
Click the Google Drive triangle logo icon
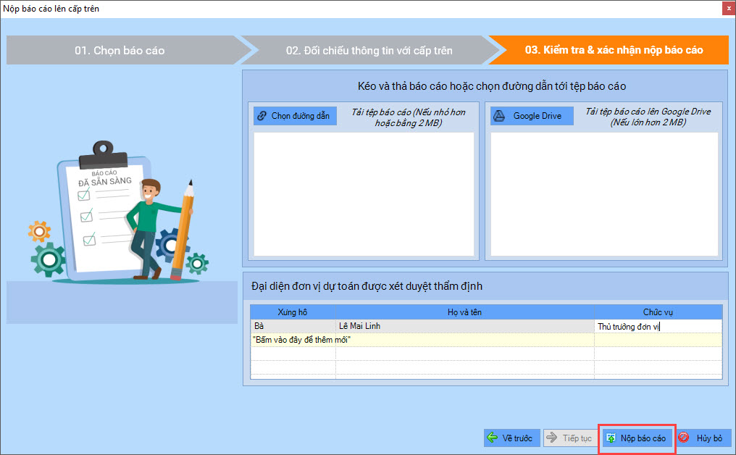[499, 116]
